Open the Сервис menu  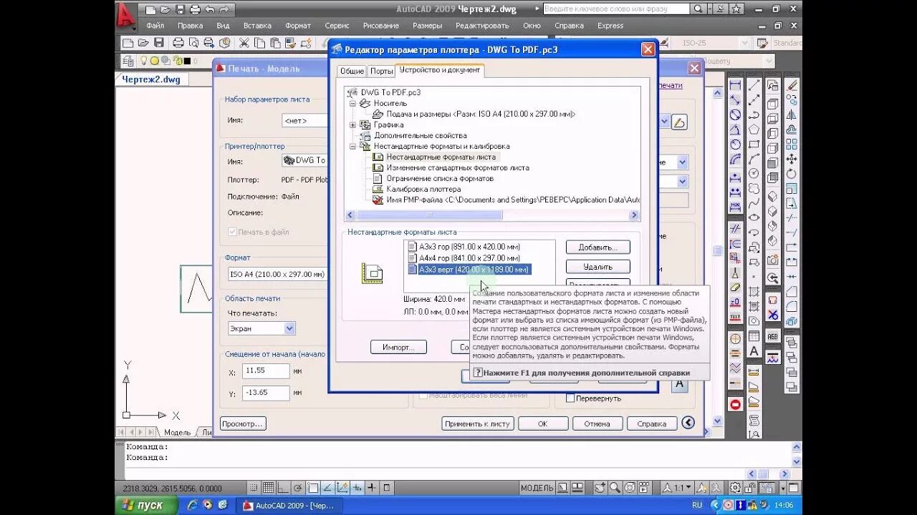click(x=337, y=26)
